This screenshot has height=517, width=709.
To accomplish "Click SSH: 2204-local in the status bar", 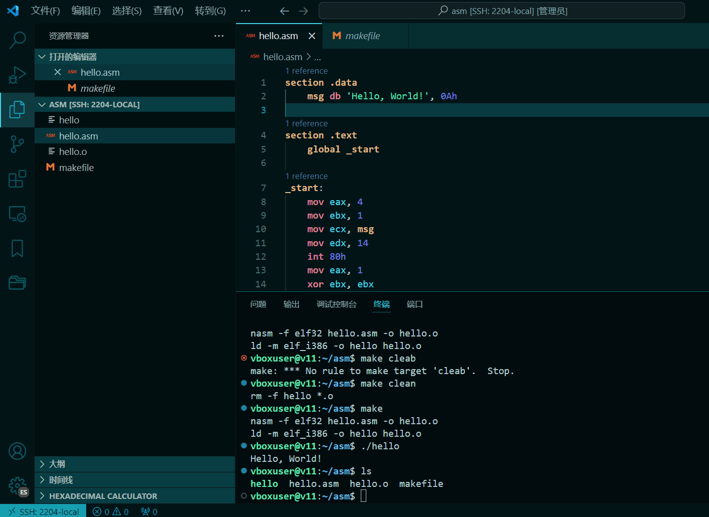I will [43, 511].
